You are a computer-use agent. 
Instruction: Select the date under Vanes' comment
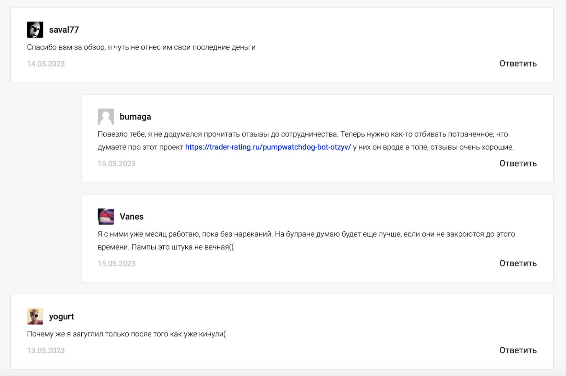[x=116, y=264]
